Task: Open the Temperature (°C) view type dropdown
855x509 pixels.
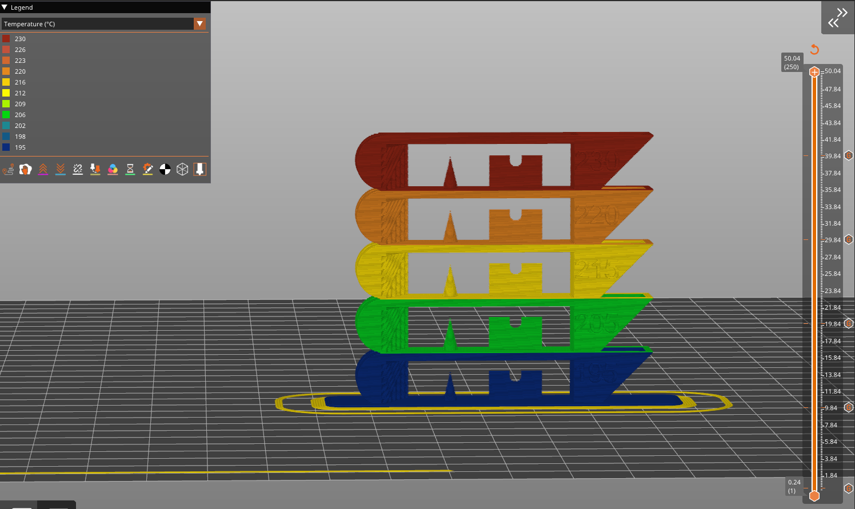Action: 199,23
